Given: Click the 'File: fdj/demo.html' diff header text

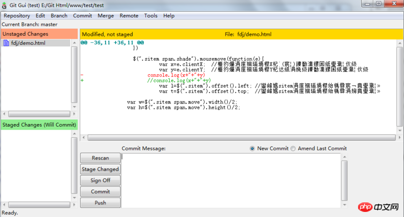Looking at the screenshot, I should click(248, 34).
